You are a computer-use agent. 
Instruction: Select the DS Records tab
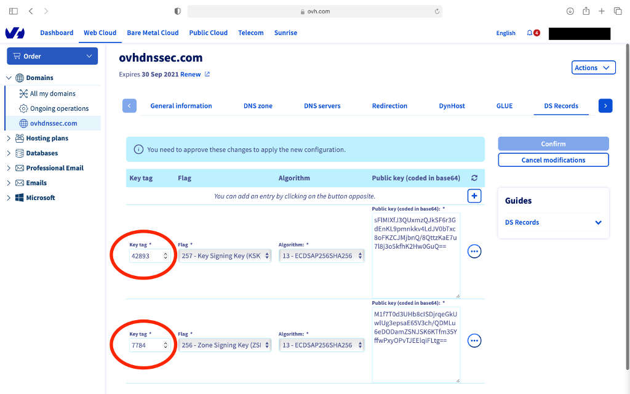tap(561, 106)
